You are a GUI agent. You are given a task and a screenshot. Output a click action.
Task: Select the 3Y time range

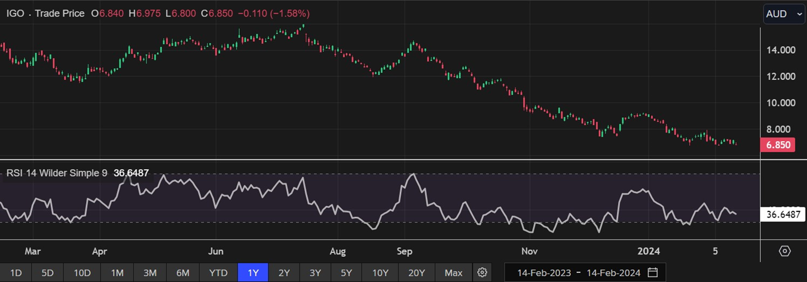(315, 273)
